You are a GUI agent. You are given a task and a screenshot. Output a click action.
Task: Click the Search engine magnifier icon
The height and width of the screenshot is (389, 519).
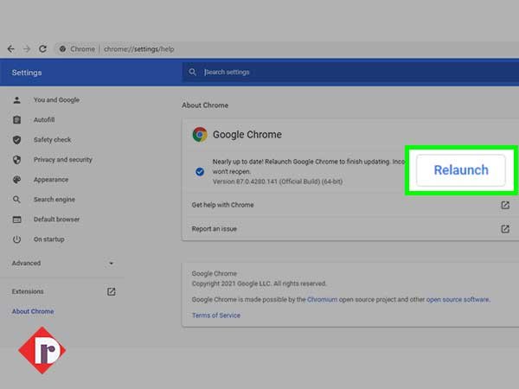click(16, 200)
